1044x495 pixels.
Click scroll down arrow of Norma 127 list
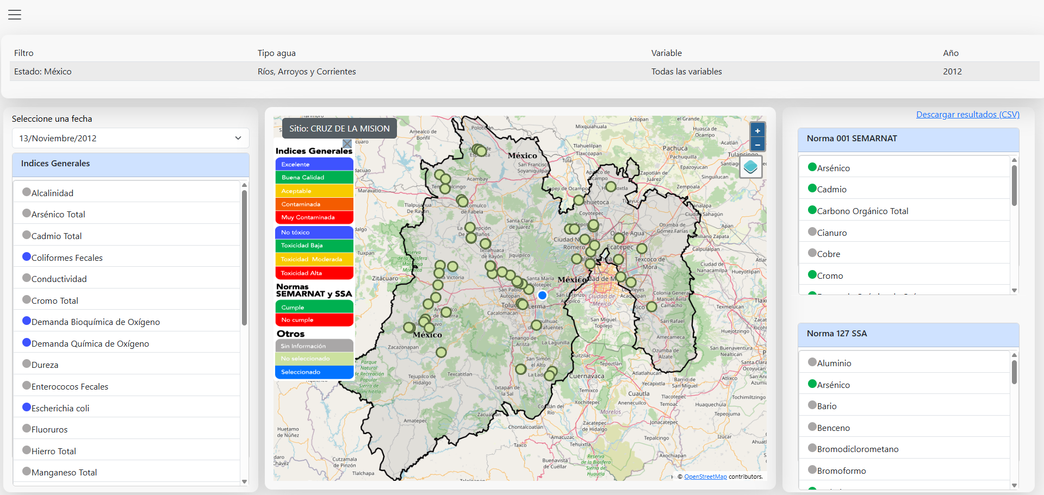coord(1014,485)
